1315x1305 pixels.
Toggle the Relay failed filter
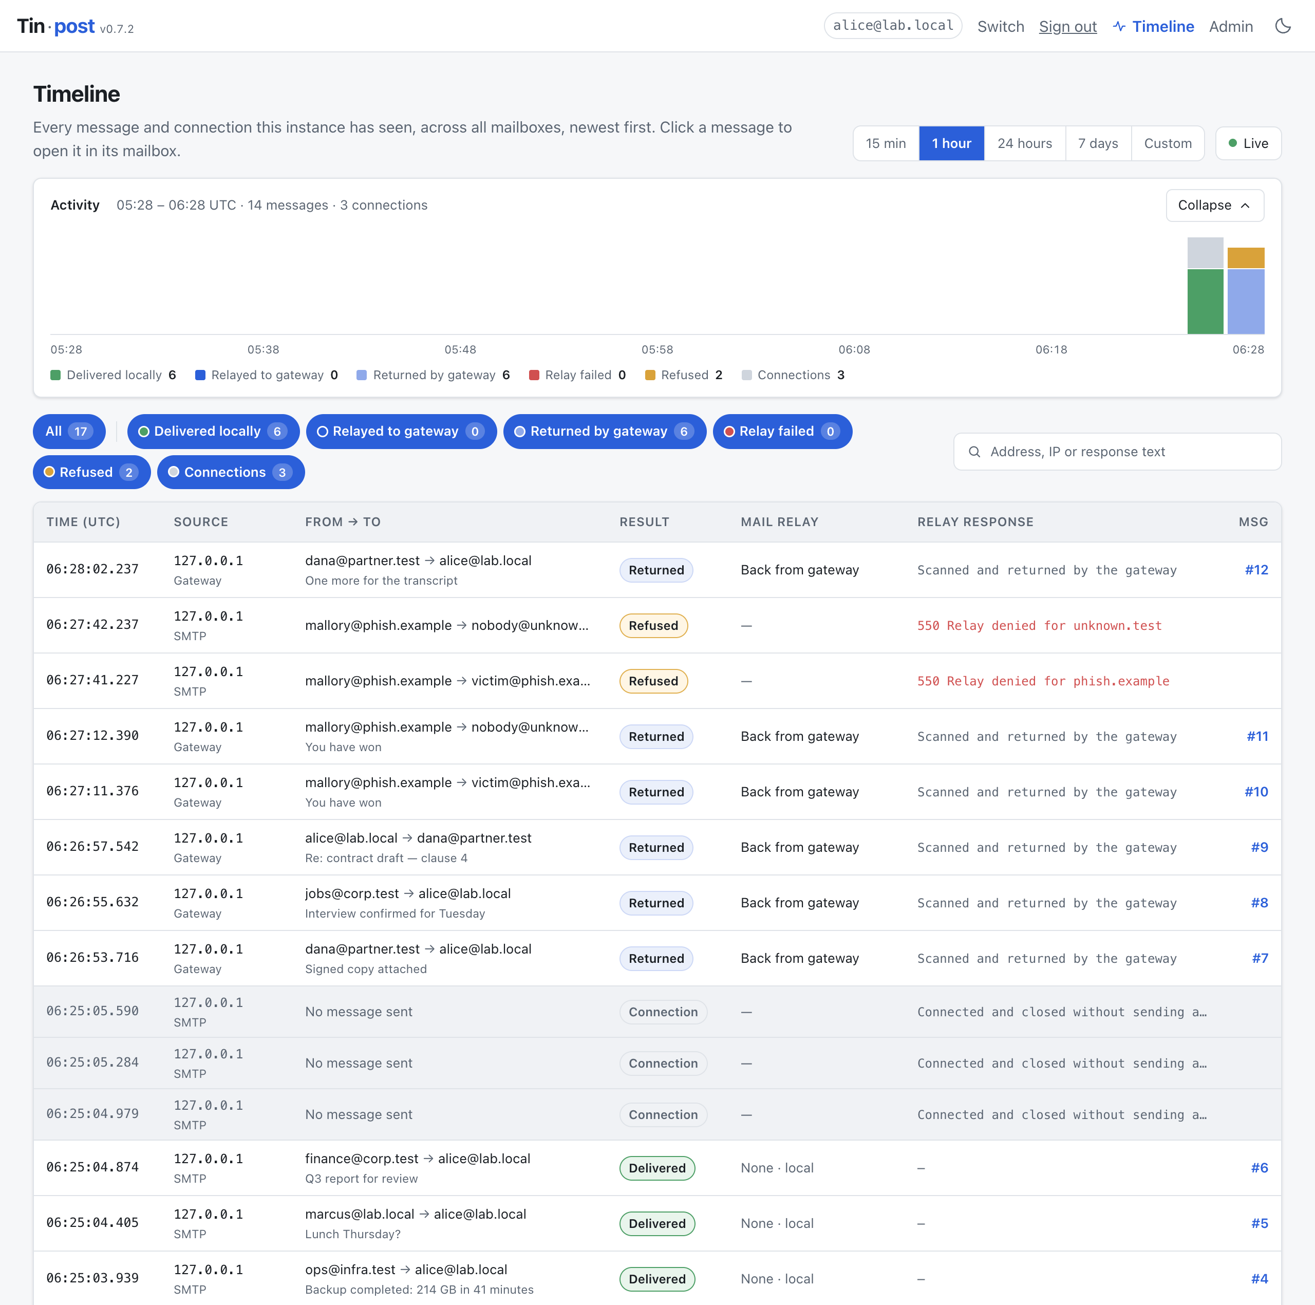tap(782, 432)
